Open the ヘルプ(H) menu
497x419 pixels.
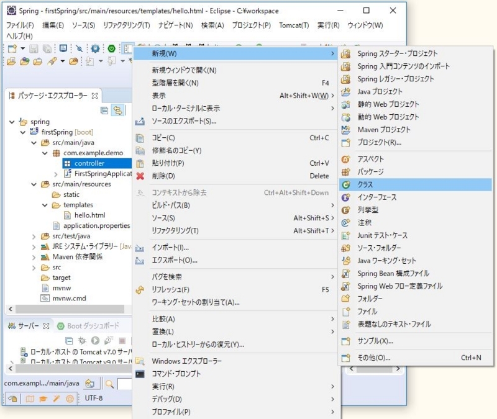(x=20, y=36)
